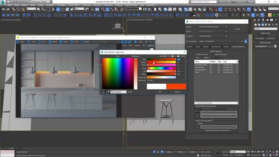This screenshot has width=279, height=157.
Task: Select the Select and Move tool
Action: click(x=58, y=9)
